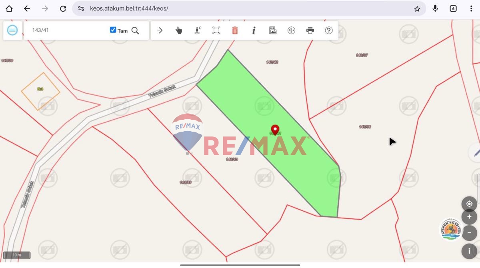Click the delete (trash) tool

pyautogui.click(x=235, y=30)
